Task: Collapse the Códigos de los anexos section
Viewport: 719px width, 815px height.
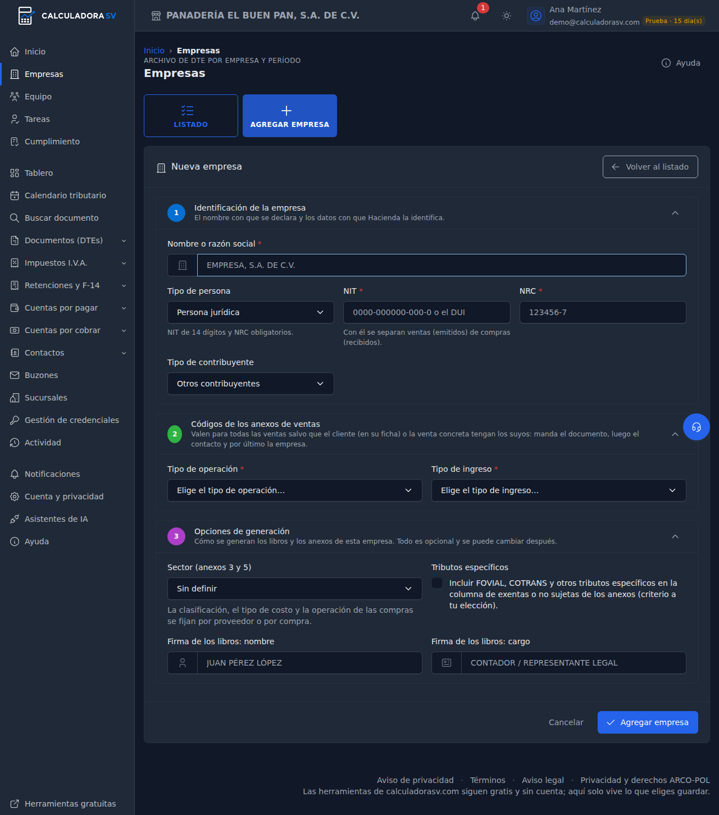Action: pyautogui.click(x=675, y=434)
